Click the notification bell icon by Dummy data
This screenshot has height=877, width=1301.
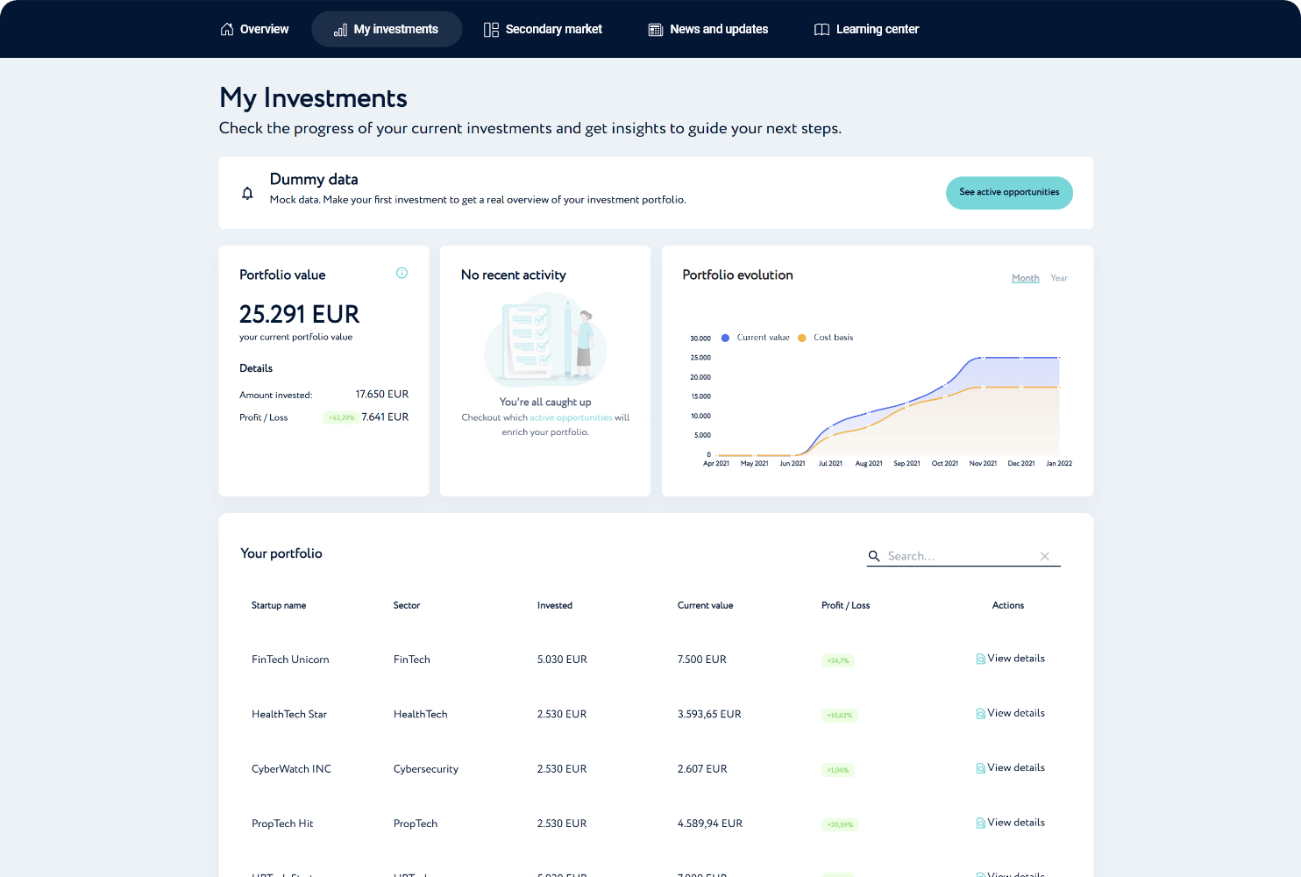[247, 193]
